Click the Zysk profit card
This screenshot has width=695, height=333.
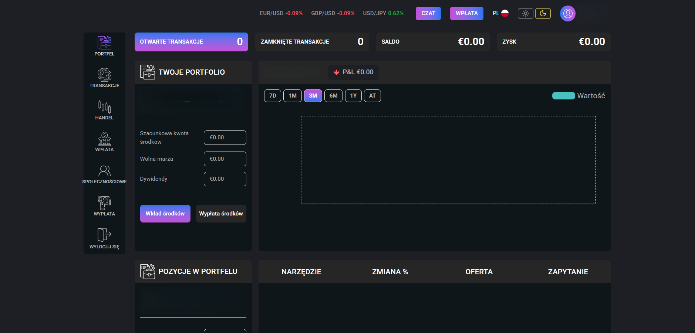coord(554,42)
